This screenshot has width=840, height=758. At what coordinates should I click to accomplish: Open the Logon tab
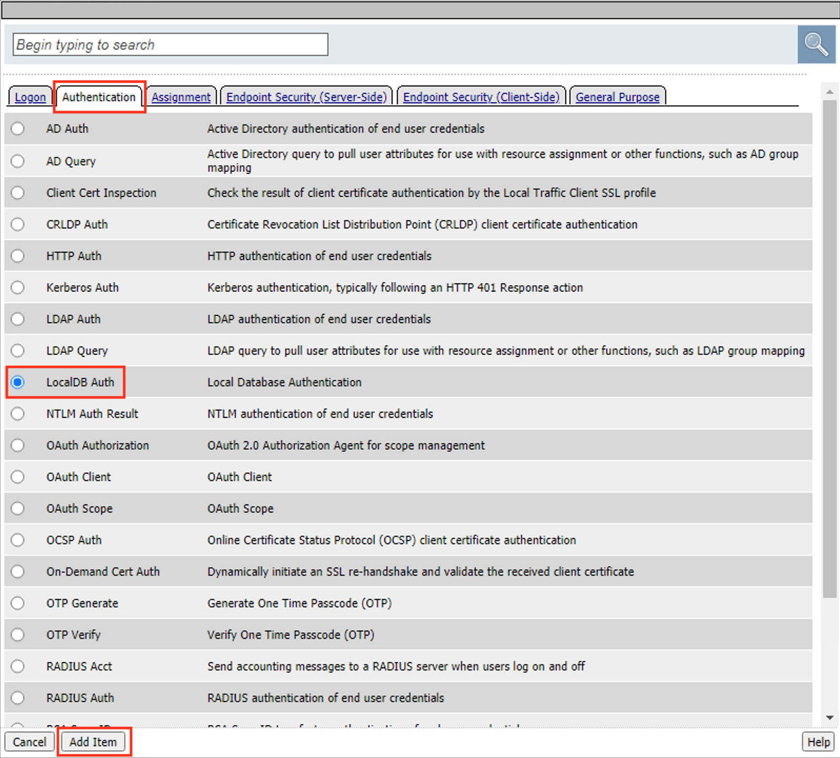point(30,97)
